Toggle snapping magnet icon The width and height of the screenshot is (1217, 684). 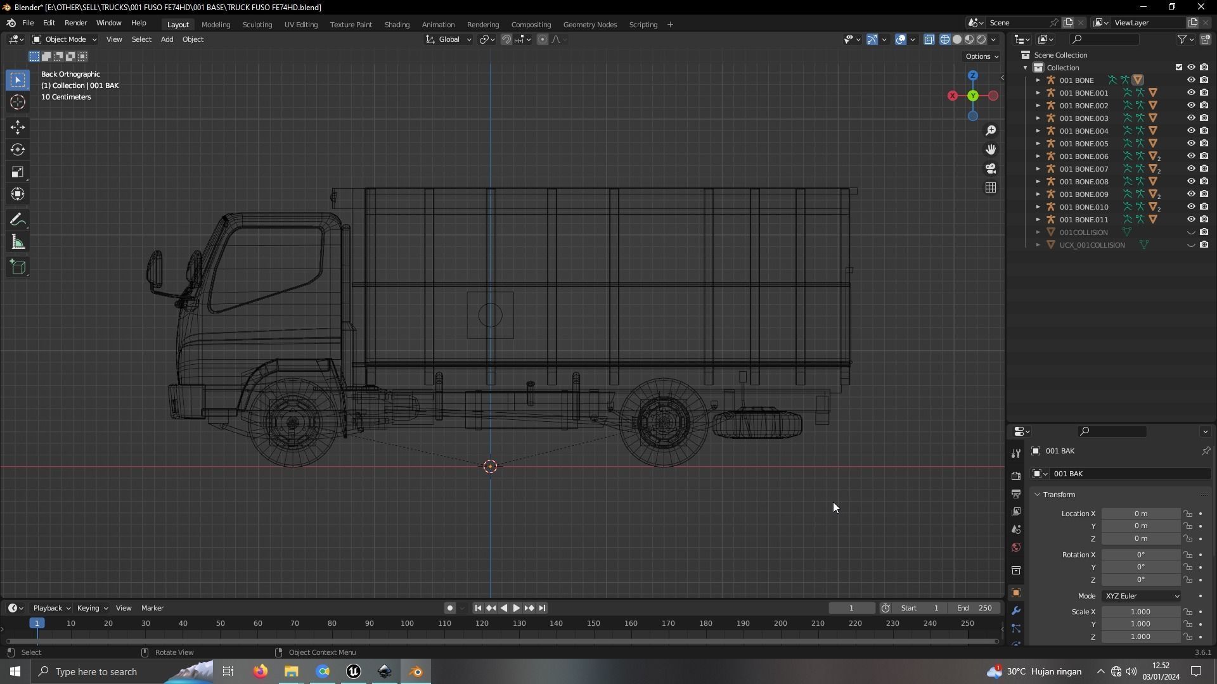tap(506, 39)
